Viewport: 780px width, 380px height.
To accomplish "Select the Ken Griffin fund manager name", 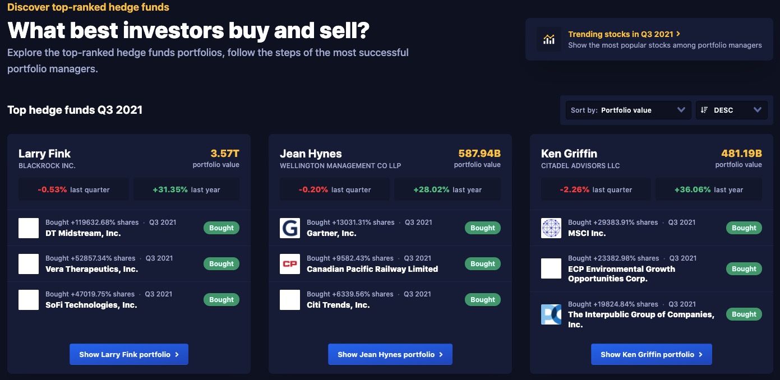I will (x=569, y=154).
